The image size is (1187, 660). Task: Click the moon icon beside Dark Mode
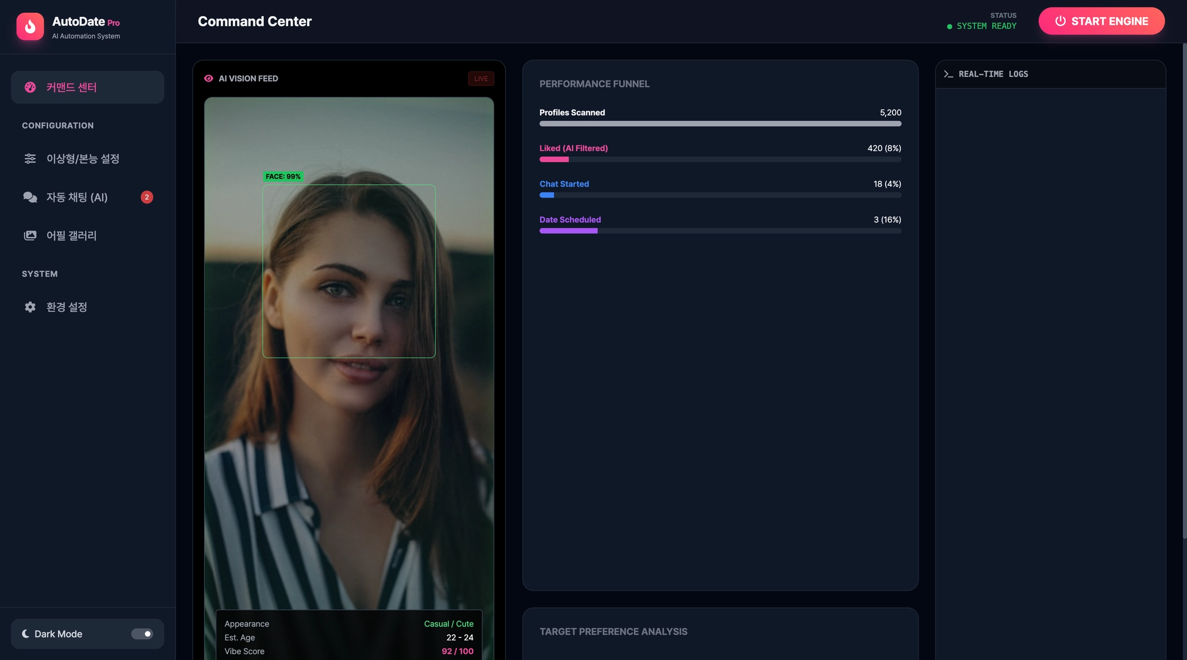(26, 634)
